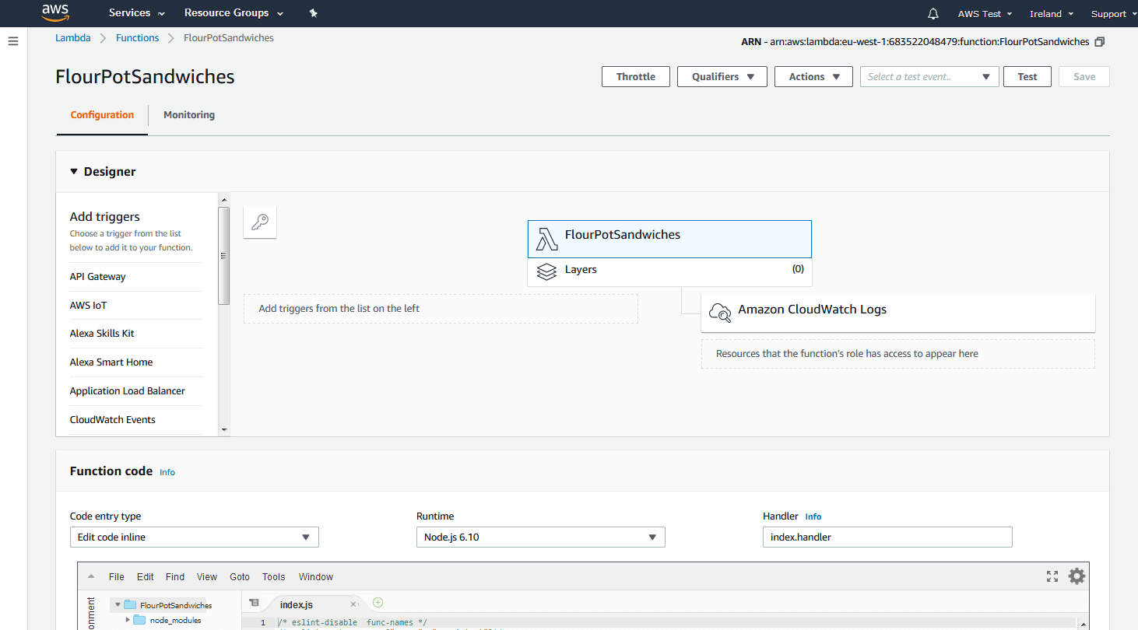Click the Save button
The height and width of the screenshot is (630, 1138).
point(1084,77)
